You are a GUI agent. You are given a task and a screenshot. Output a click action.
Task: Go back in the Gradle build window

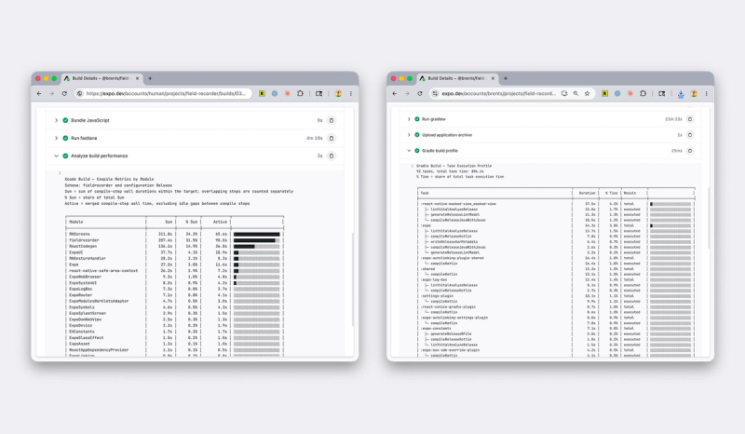point(394,94)
